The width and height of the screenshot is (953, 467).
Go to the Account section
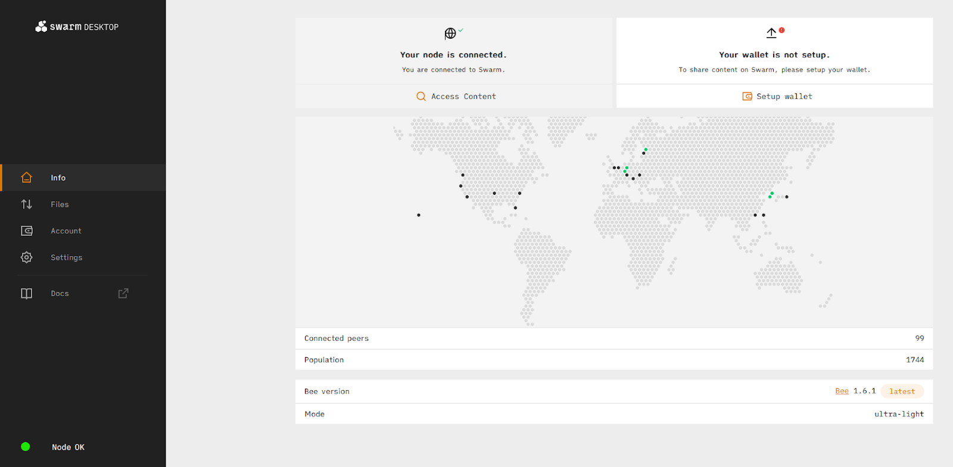click(66, 231)
